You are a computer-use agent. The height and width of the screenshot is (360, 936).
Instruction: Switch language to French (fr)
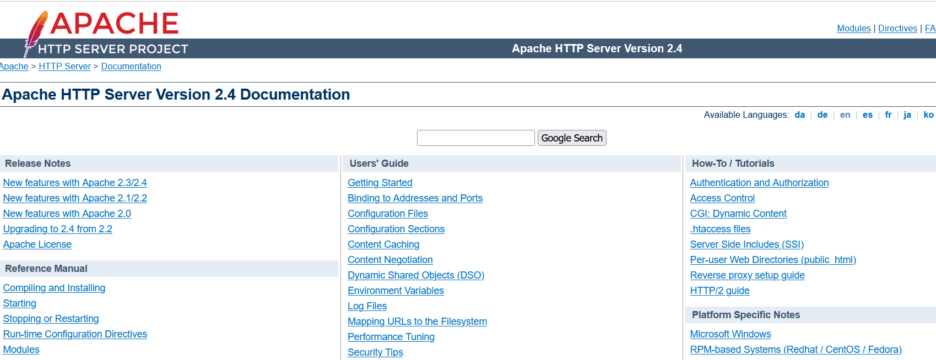[x=888, y=114]
